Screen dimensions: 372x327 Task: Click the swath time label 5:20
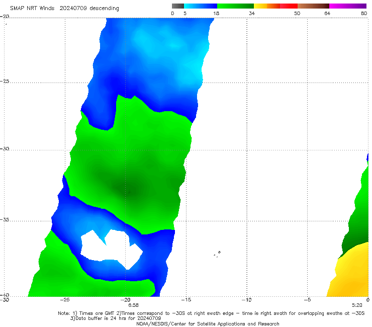357,305
